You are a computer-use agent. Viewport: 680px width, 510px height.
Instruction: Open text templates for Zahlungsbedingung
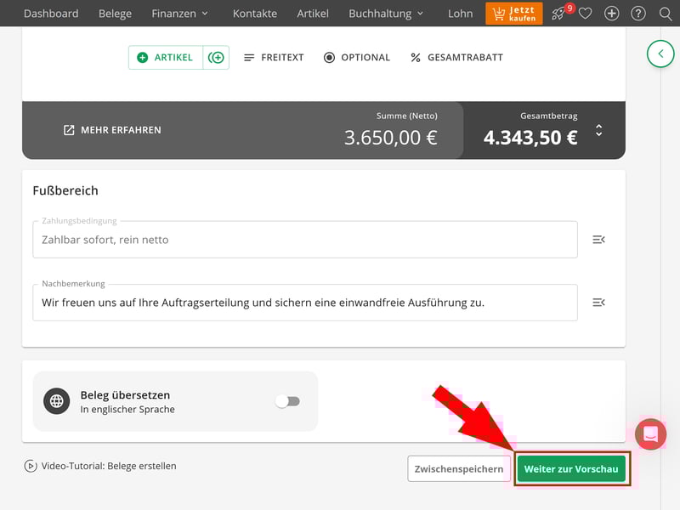point(598,240)
